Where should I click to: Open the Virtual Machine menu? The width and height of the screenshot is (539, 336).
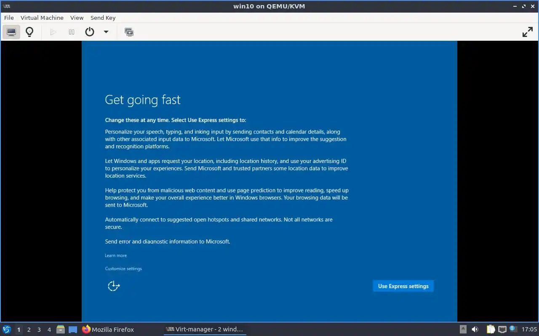pyautogui.click(x=42, y=18)
